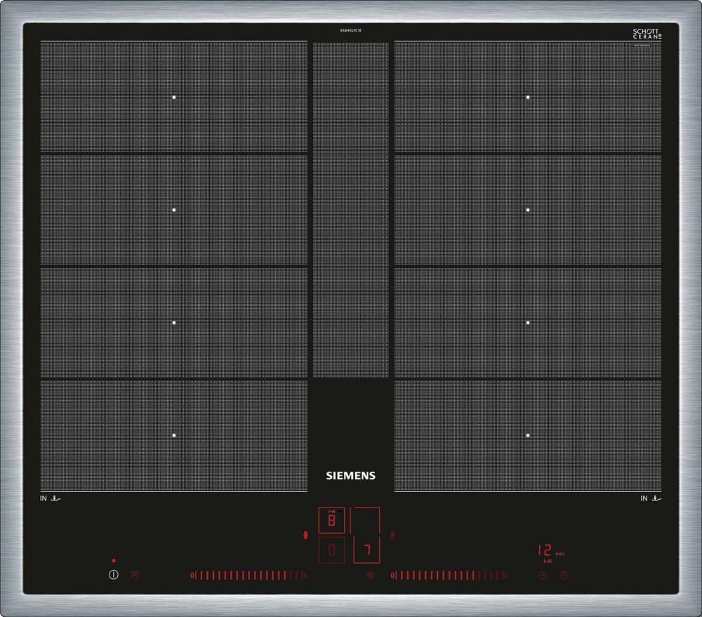Select the zone display showing 0
Viewport: 702px width, 617px height.
[x=331, y=550]
